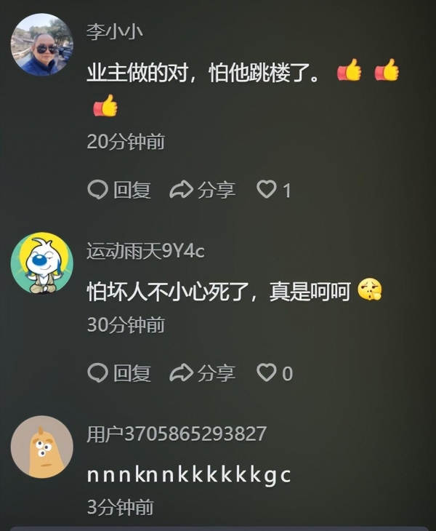Click 分享 text under the 30分钟前 comment
Image resolution: width=436 pixels, height=531 pixels.
pyautogui.click(x=216, y=373)
